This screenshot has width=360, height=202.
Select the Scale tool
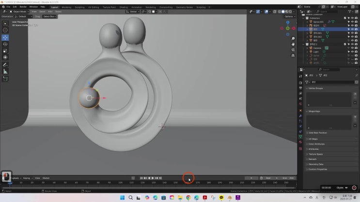5,51
